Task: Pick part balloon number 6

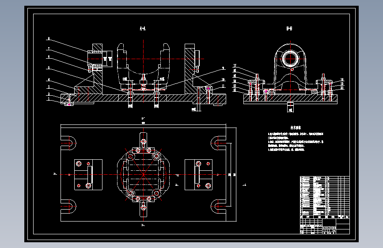Action: pyautogui.click(x=49, y=57)
